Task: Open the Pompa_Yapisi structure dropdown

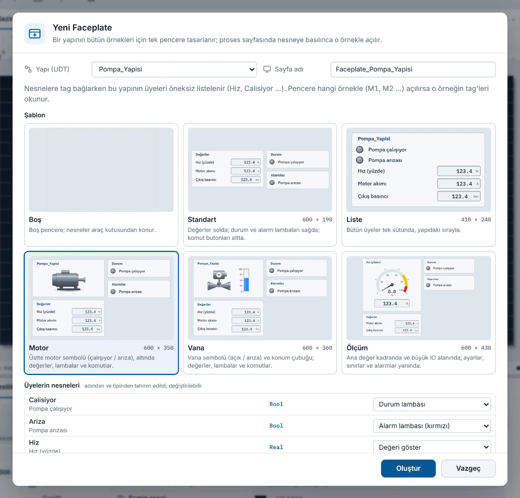Action: 174,69
